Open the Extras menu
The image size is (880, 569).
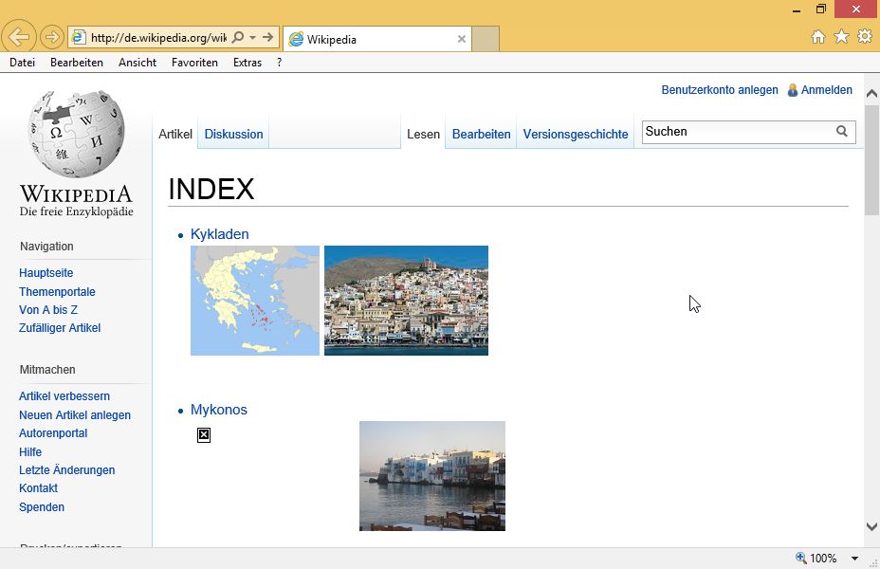pyautogui.click(x=247, y=63)
